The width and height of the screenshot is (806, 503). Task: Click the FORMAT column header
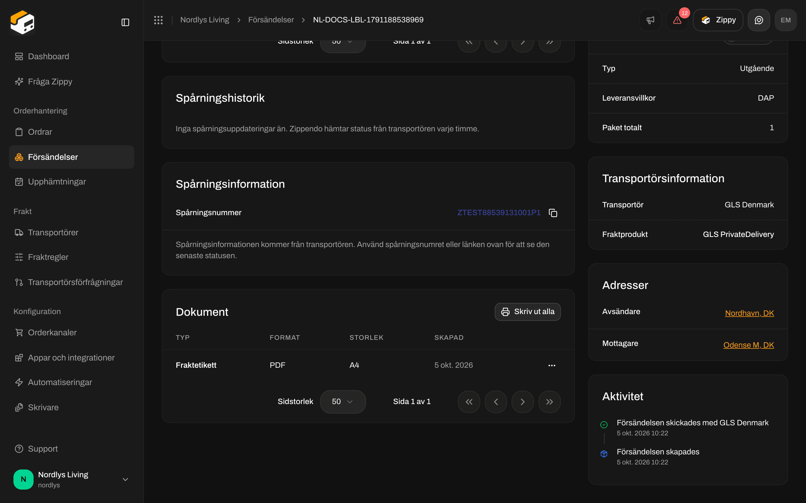[285, 338]
